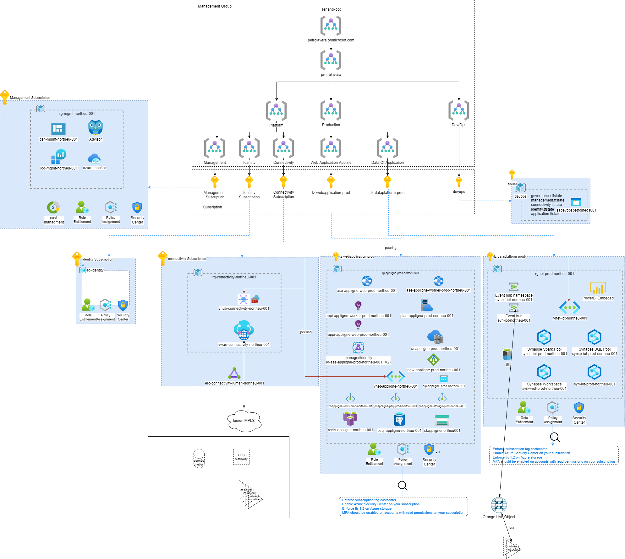Viewport: 625px width, 559px height.
Task: Click the lz-dataplatform-prod subscription key icon
Action: point(387,182)
